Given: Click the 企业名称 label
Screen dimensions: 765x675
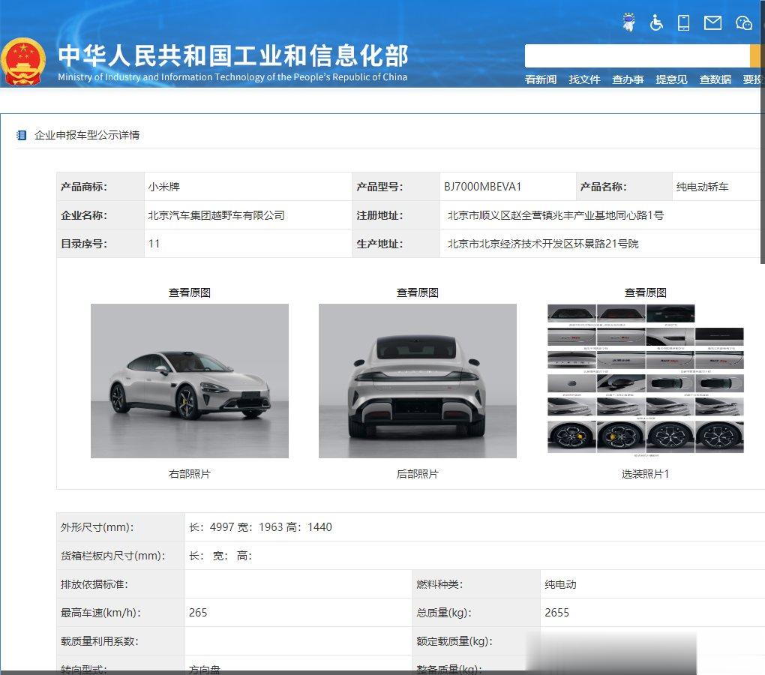Looking at the screenshot, I should click(x=84, y=215).
